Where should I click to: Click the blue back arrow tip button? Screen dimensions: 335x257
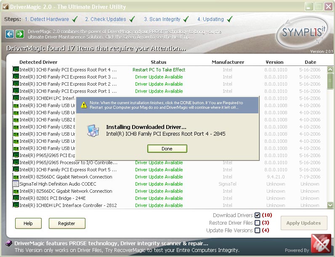[x=10, y=34]
